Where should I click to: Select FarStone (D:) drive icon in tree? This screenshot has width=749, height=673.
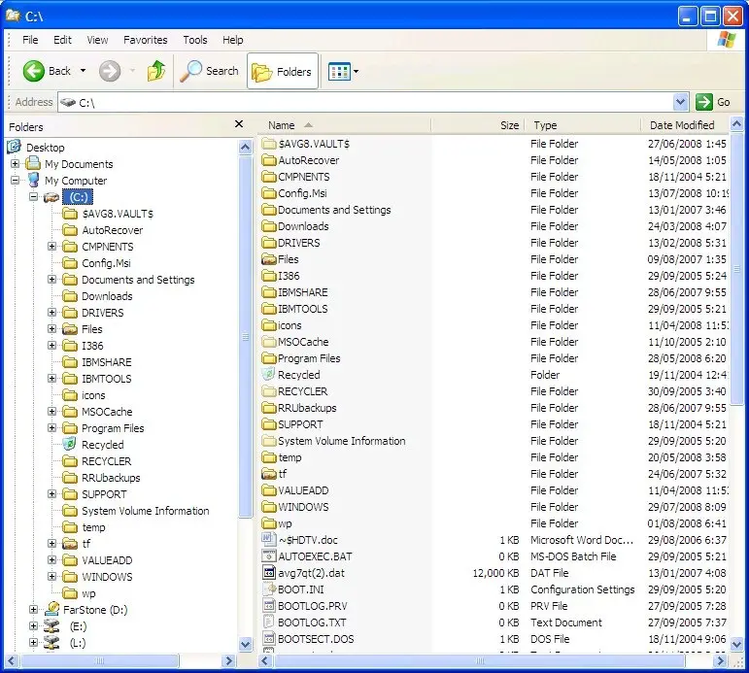click(x=51, y=610)
